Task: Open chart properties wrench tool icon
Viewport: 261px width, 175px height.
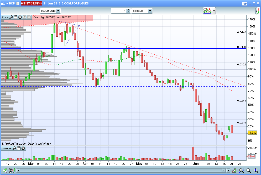Action: coord(234,170)
